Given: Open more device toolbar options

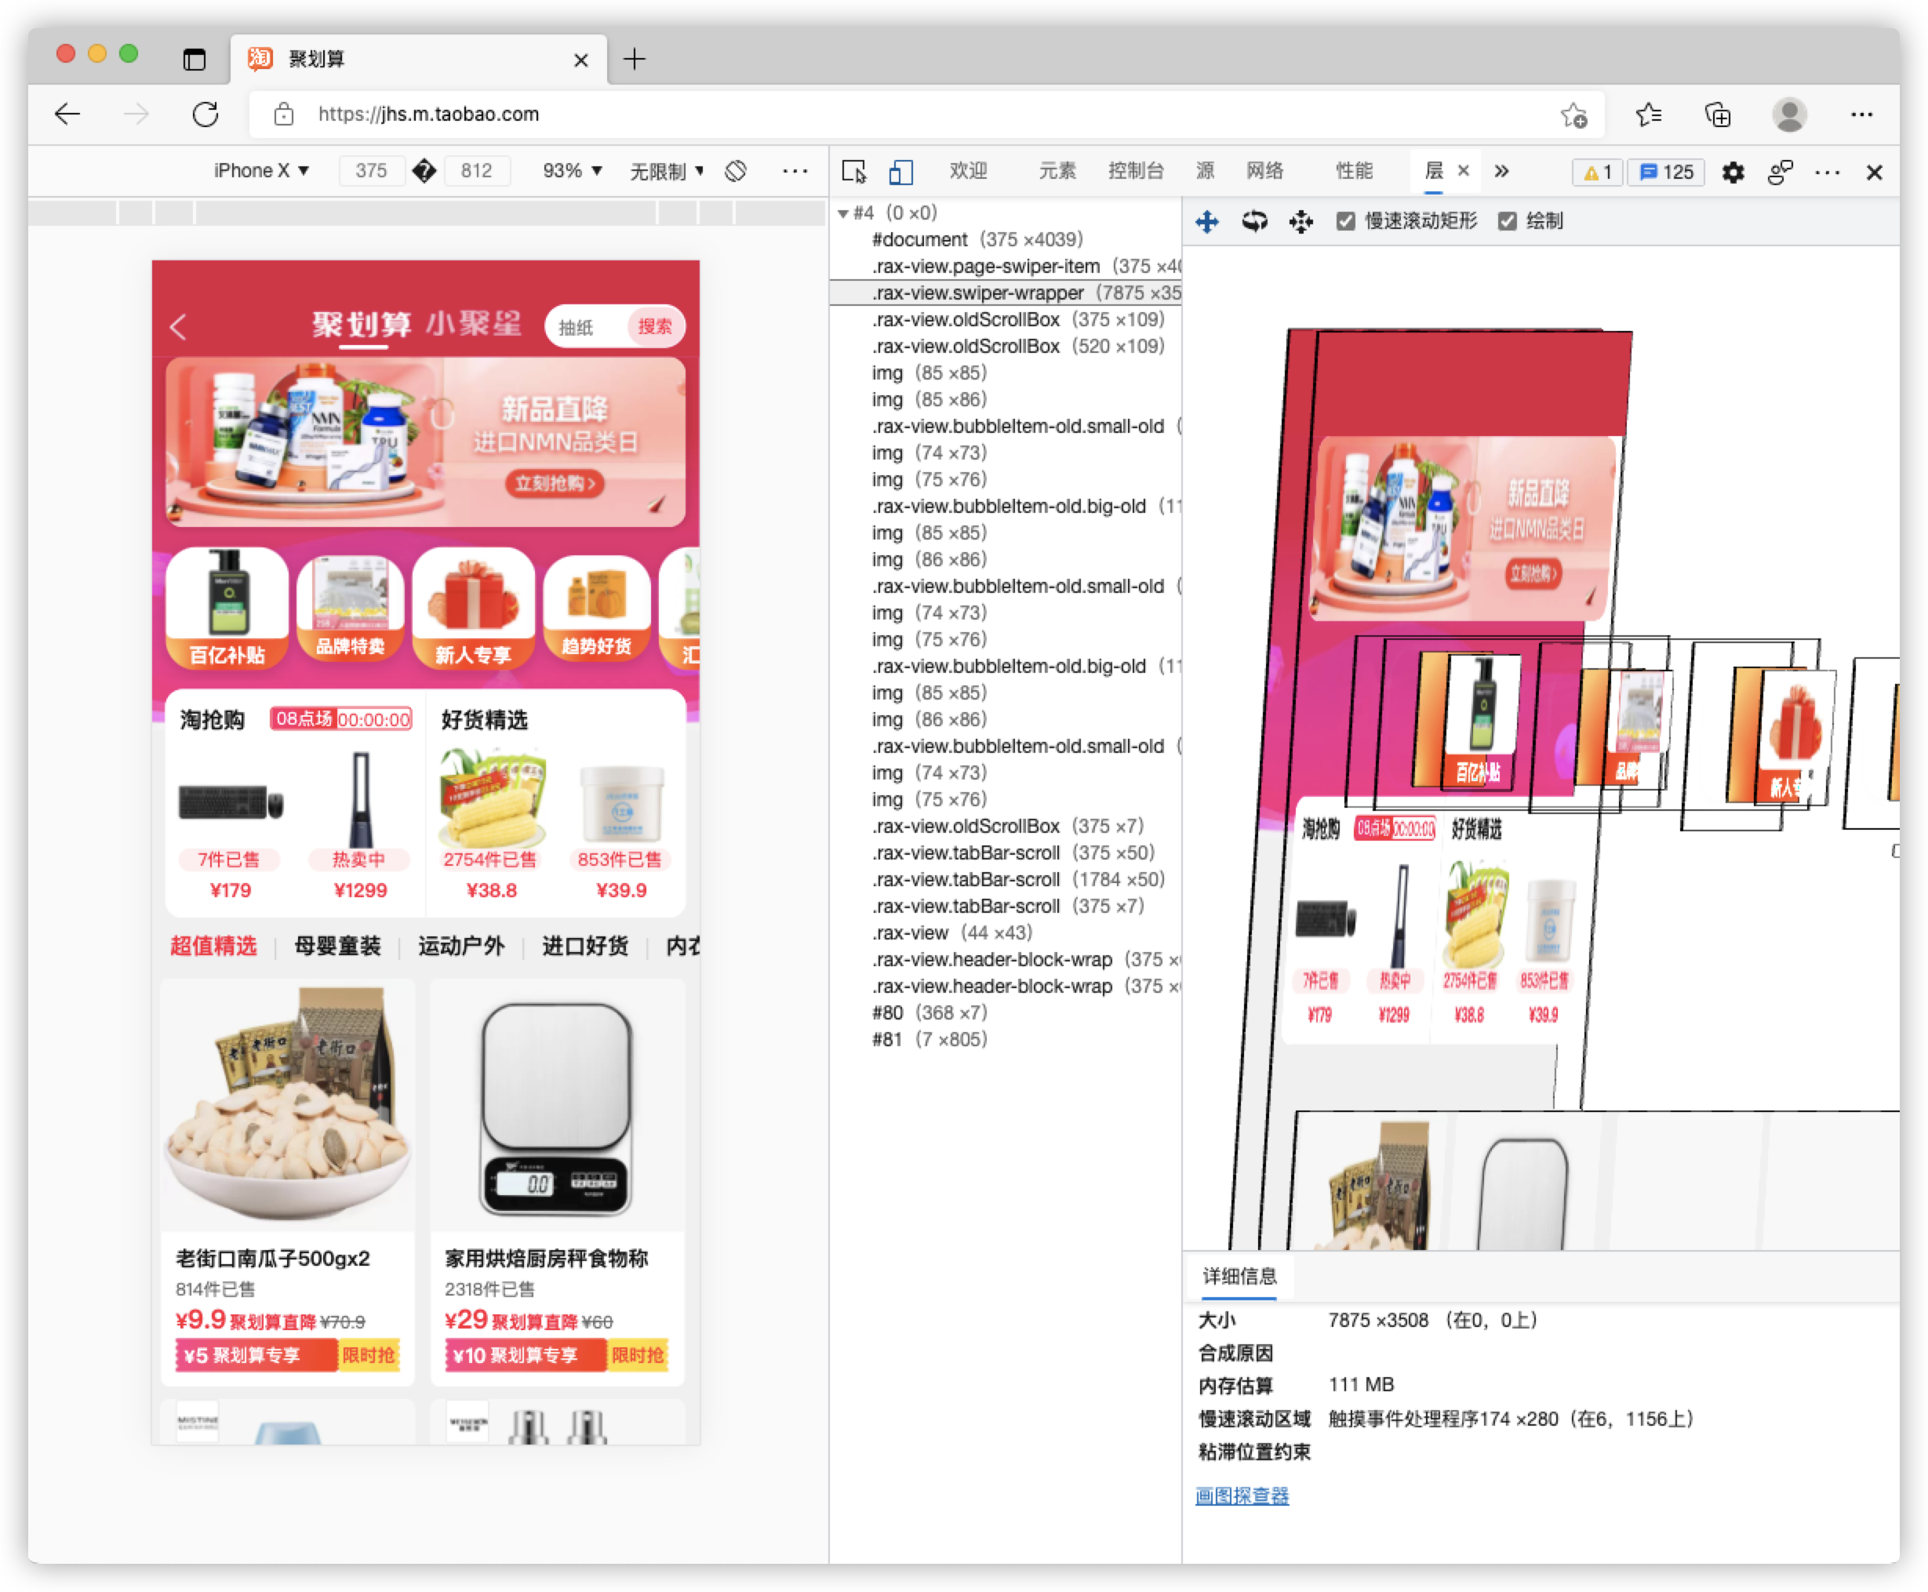Looking at the screenshot, I should pyautogui.click(x=795, y=171).
